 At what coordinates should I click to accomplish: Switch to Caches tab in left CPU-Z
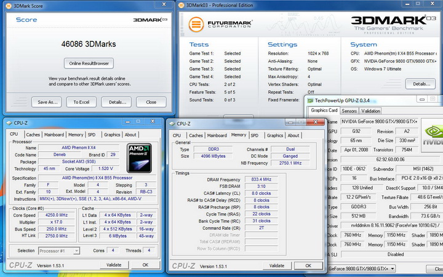pos(33,135)
